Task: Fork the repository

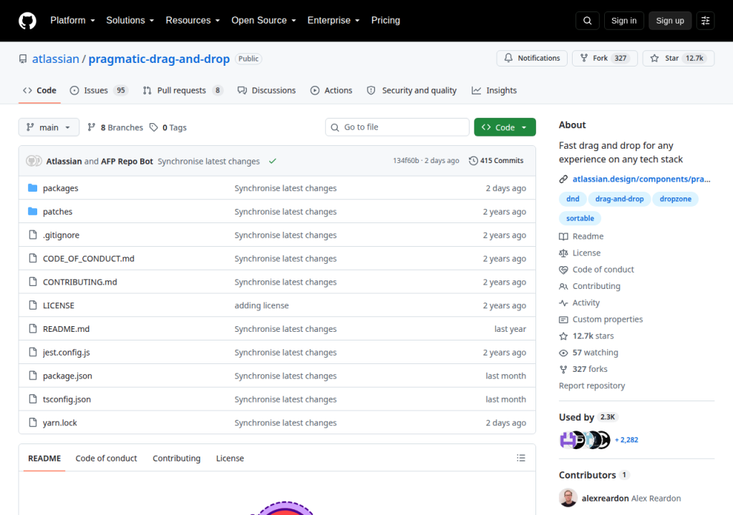Action: [604, 58]
